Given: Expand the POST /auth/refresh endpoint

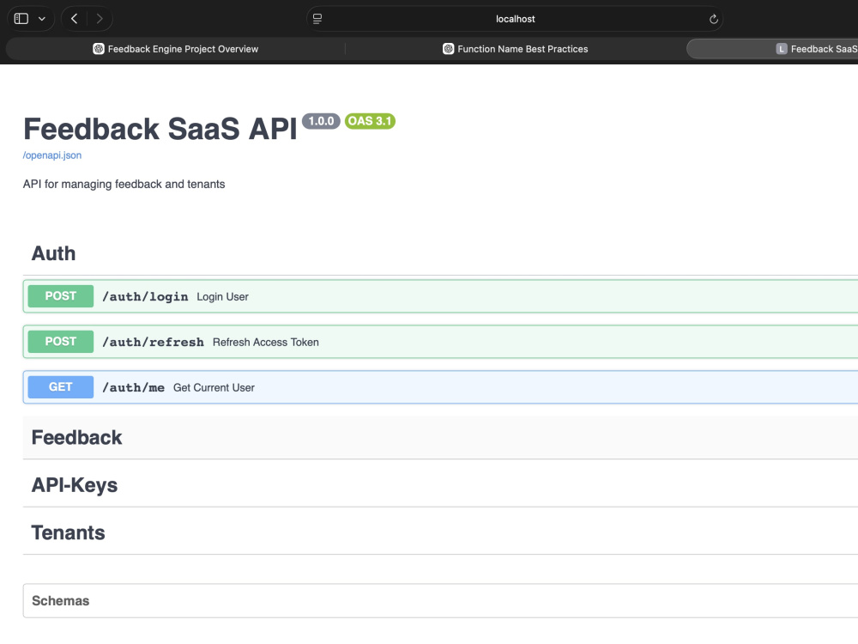Looking at the screenshot, I should (x=440, y=342).
